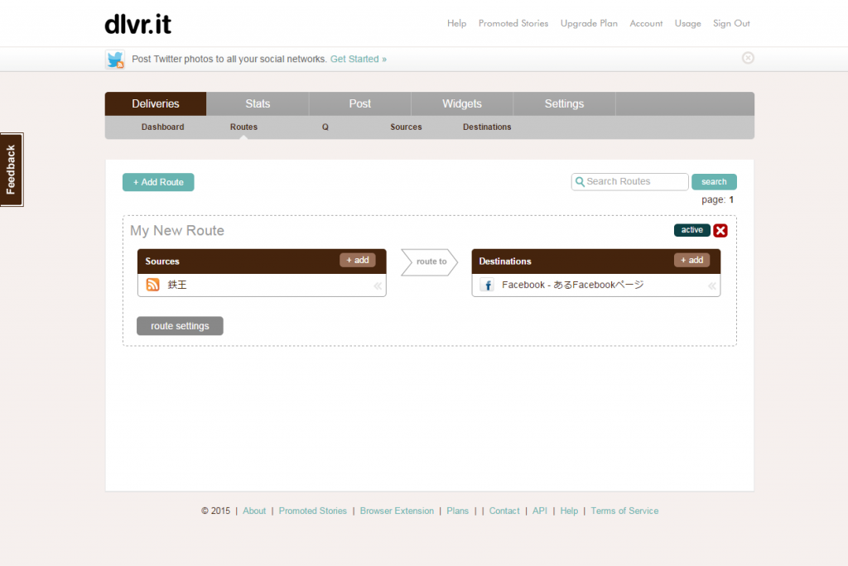Open Promoted Stories in top navigation
The width and height of the screenshot is (848, 566).
coord(513,23)
